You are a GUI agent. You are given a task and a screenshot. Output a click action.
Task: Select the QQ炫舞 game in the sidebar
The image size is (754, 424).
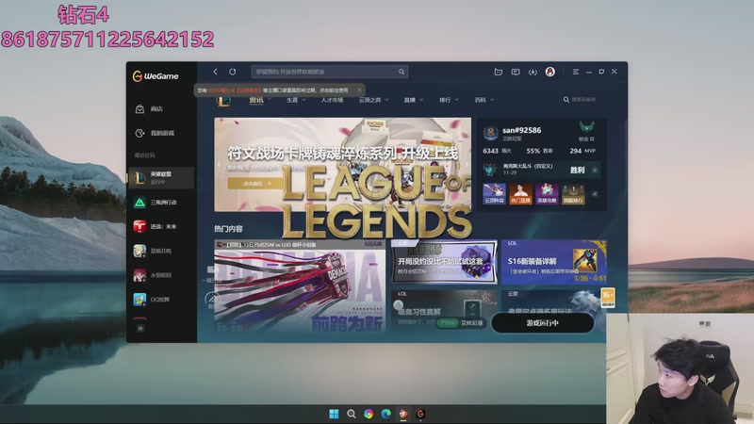(160, 299)
